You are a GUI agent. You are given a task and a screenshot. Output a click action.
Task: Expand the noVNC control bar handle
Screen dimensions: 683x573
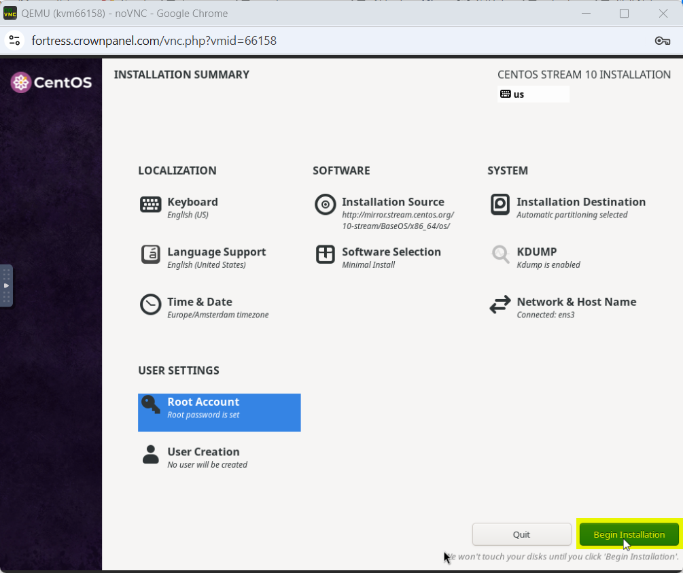pyautogui.click(x=6, y=285)
